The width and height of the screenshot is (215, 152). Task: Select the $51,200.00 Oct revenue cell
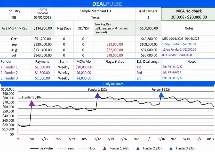click(43, 39)
